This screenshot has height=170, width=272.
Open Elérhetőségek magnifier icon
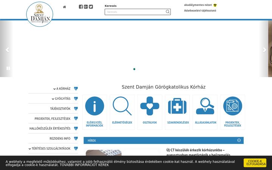click(x=122, y=106)
